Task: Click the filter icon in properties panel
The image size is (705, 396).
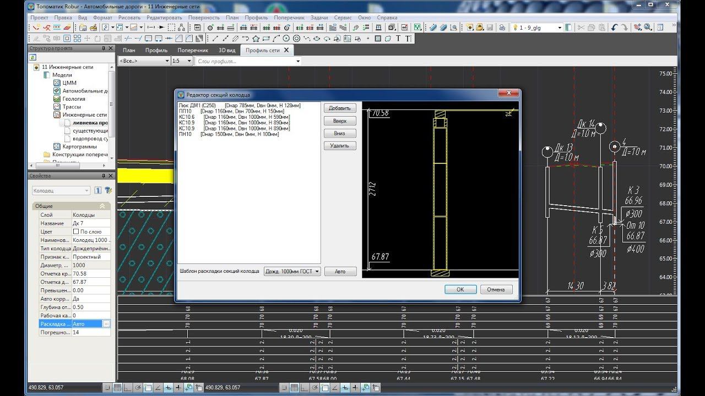Action: [x=108, y=190]
